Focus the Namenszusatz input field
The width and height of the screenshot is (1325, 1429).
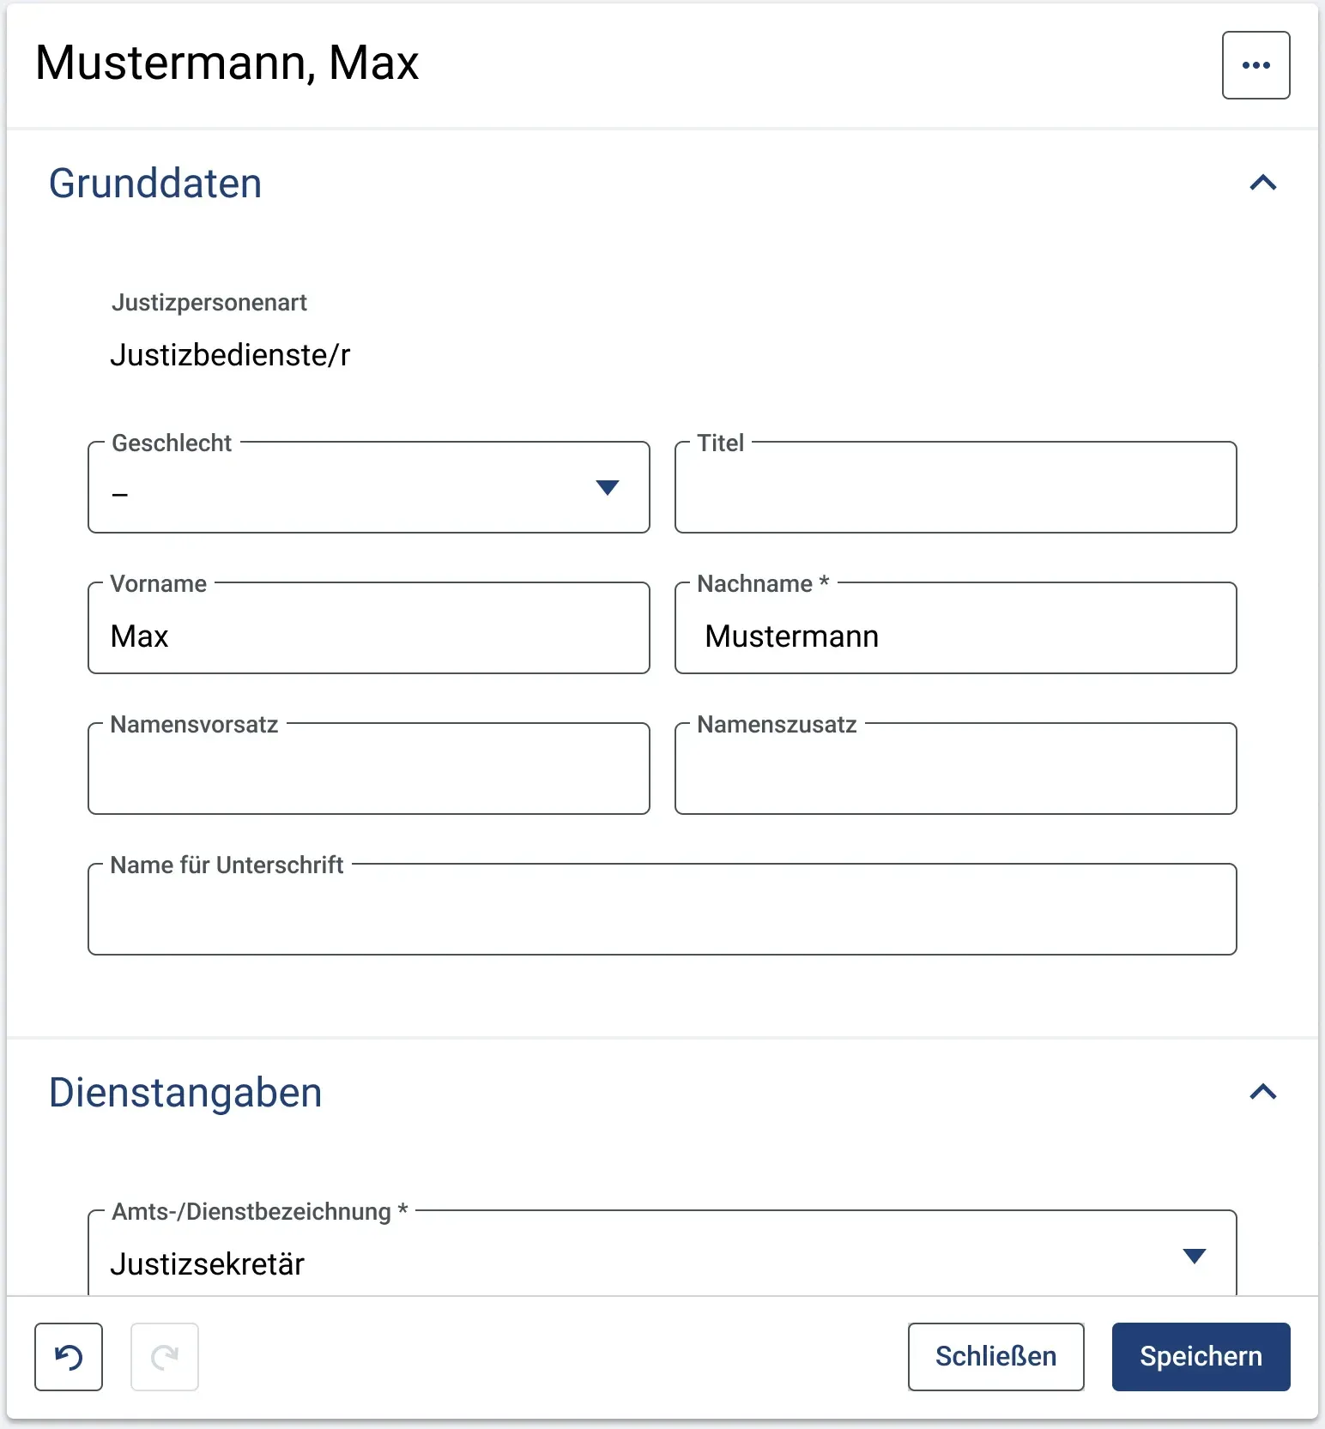tap(956, 769)
